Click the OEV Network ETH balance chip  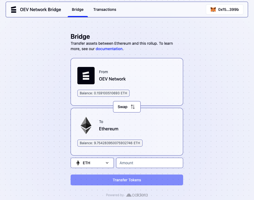(x=103, y=93)
